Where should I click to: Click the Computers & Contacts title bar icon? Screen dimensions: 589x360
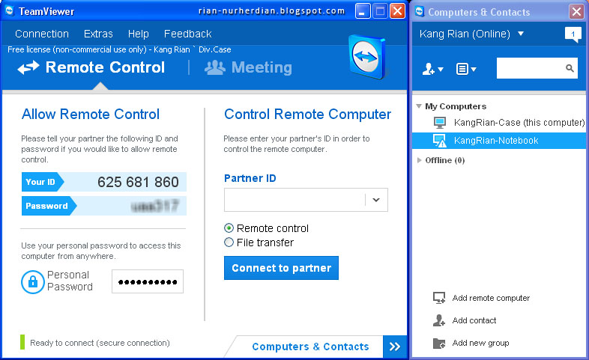(419, 12)
